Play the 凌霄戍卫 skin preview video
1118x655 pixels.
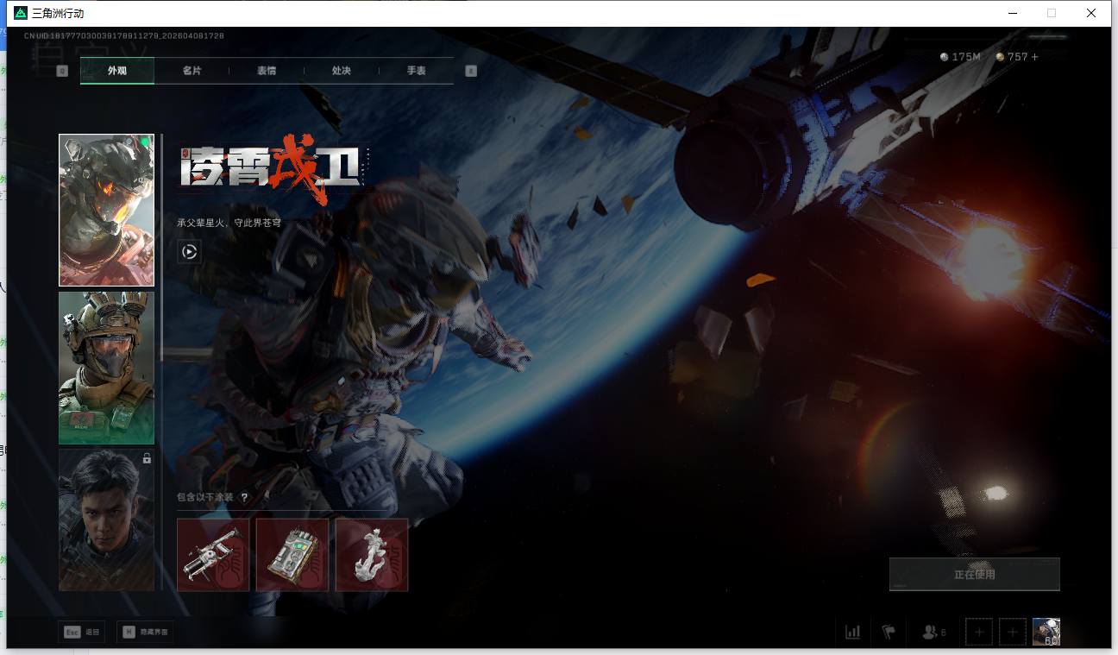(x=190, y=252)
